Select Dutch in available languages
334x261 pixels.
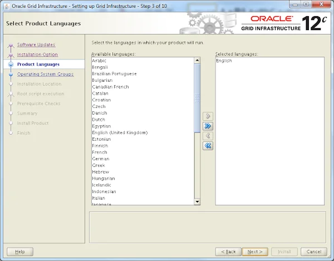(x=143, y=120)
